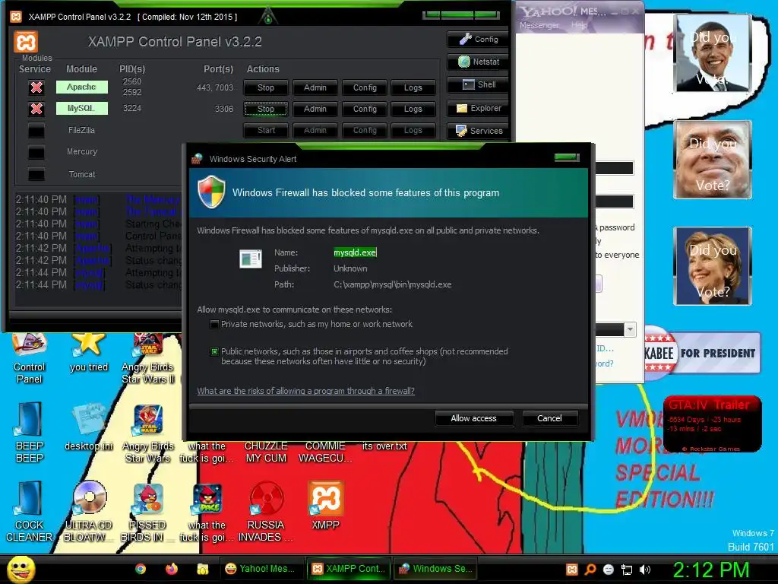This screenshot has width=778, height=584.
Task: Click the highlighted mysqld.exe name text
Action: (x=355, y=252)
